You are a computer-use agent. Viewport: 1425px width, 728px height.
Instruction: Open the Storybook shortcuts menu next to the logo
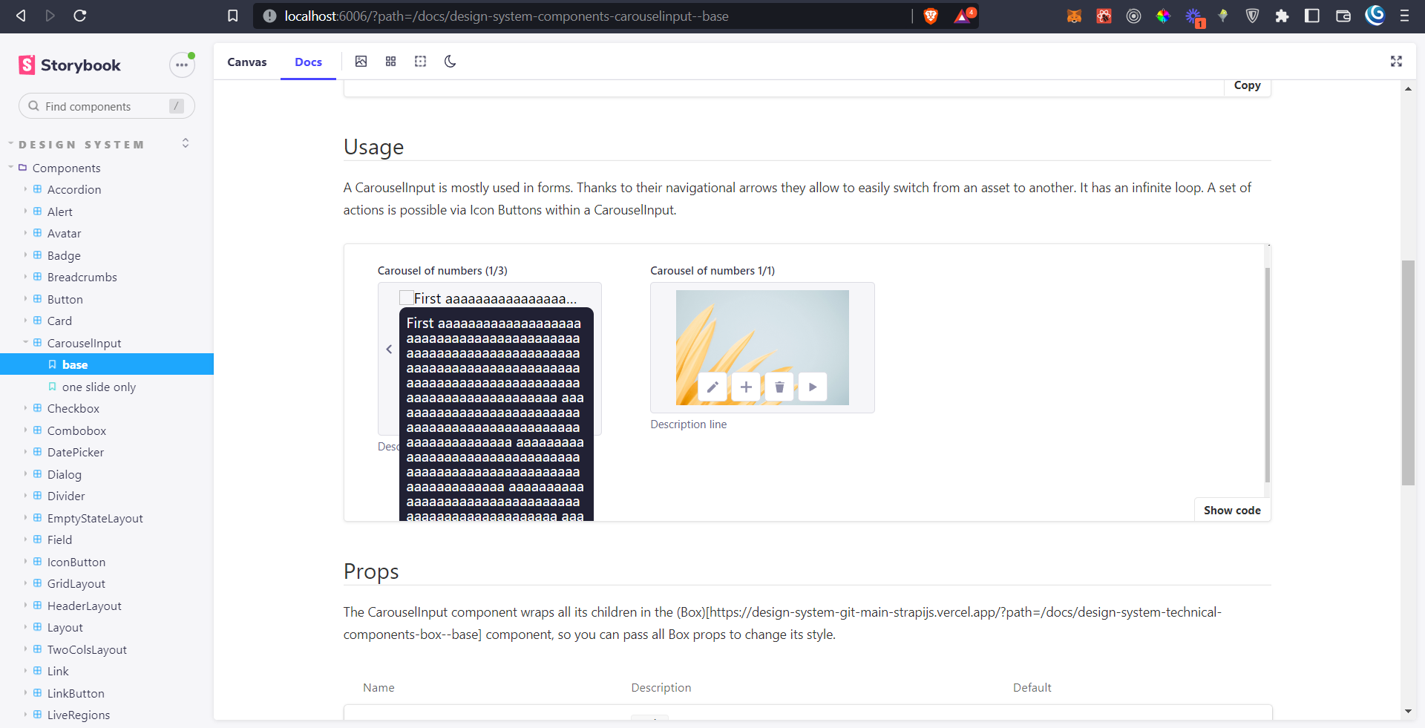click(x=182, y=65)
